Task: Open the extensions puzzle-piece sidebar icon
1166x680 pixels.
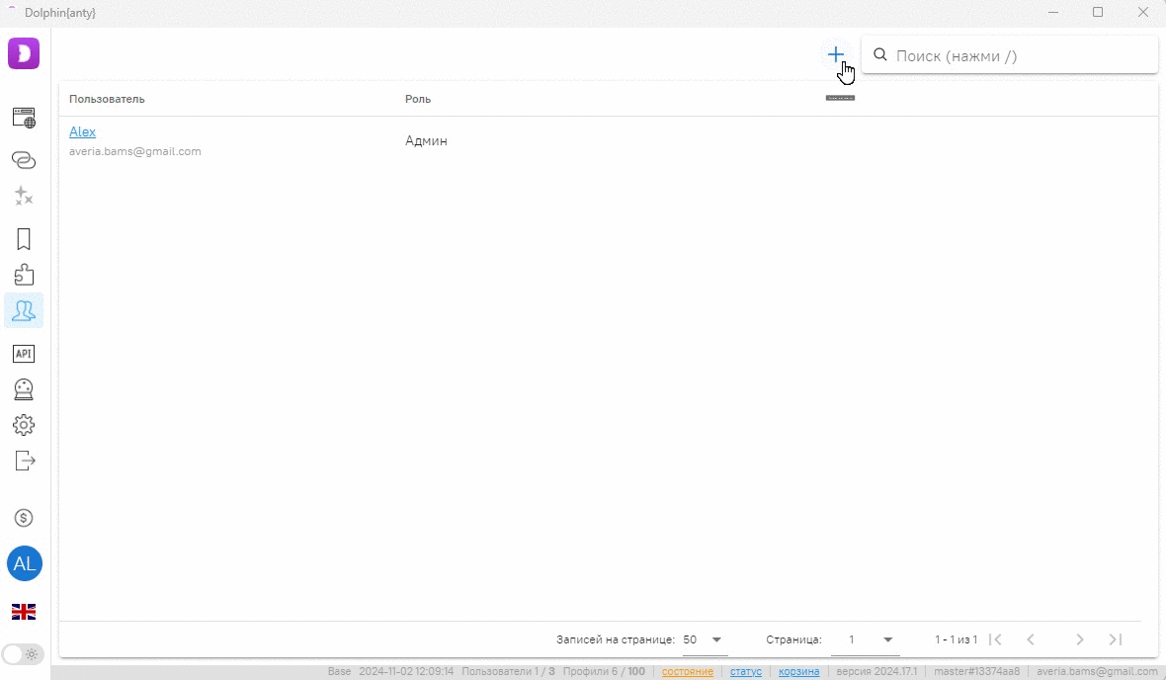Action: 24,275
